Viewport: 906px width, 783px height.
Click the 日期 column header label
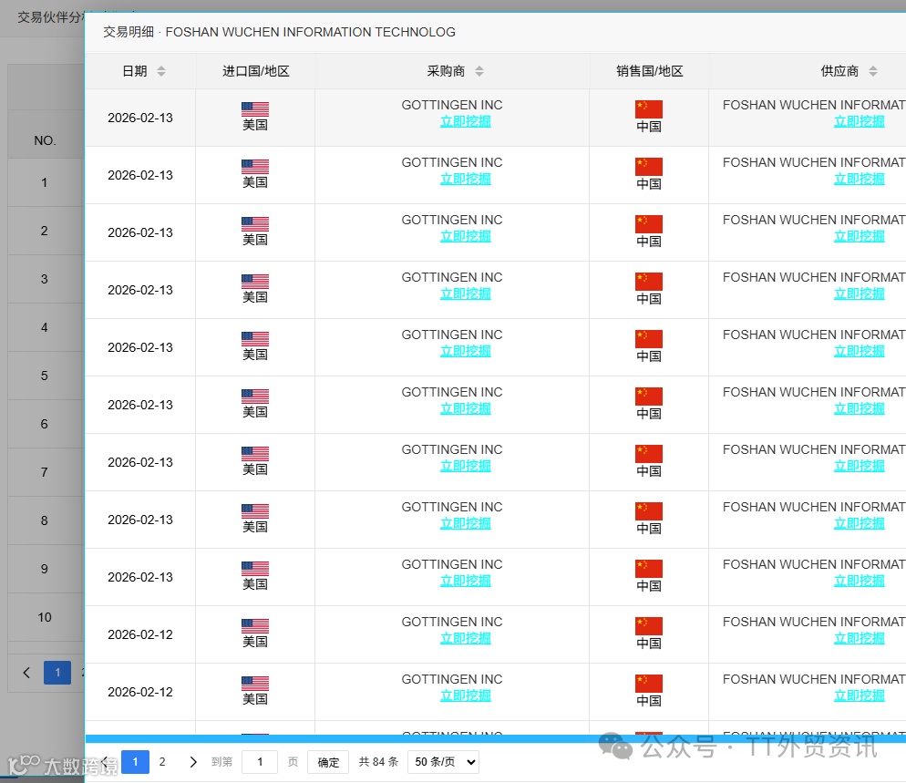coord(135,71)
